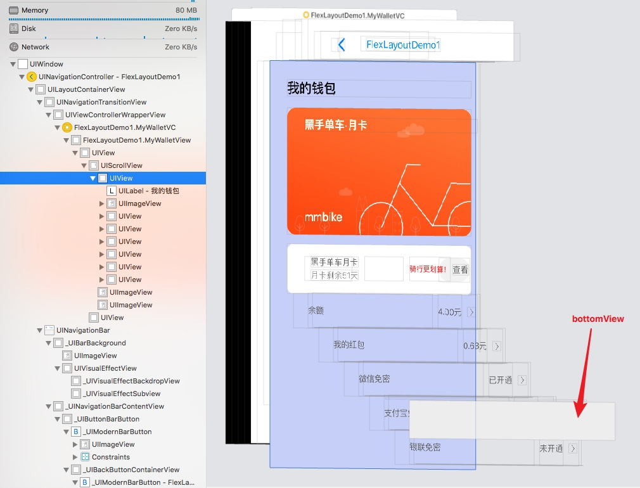Collapse the UINavigationController node
Viewport: 640px width, 488px height.
coord(22,77)
